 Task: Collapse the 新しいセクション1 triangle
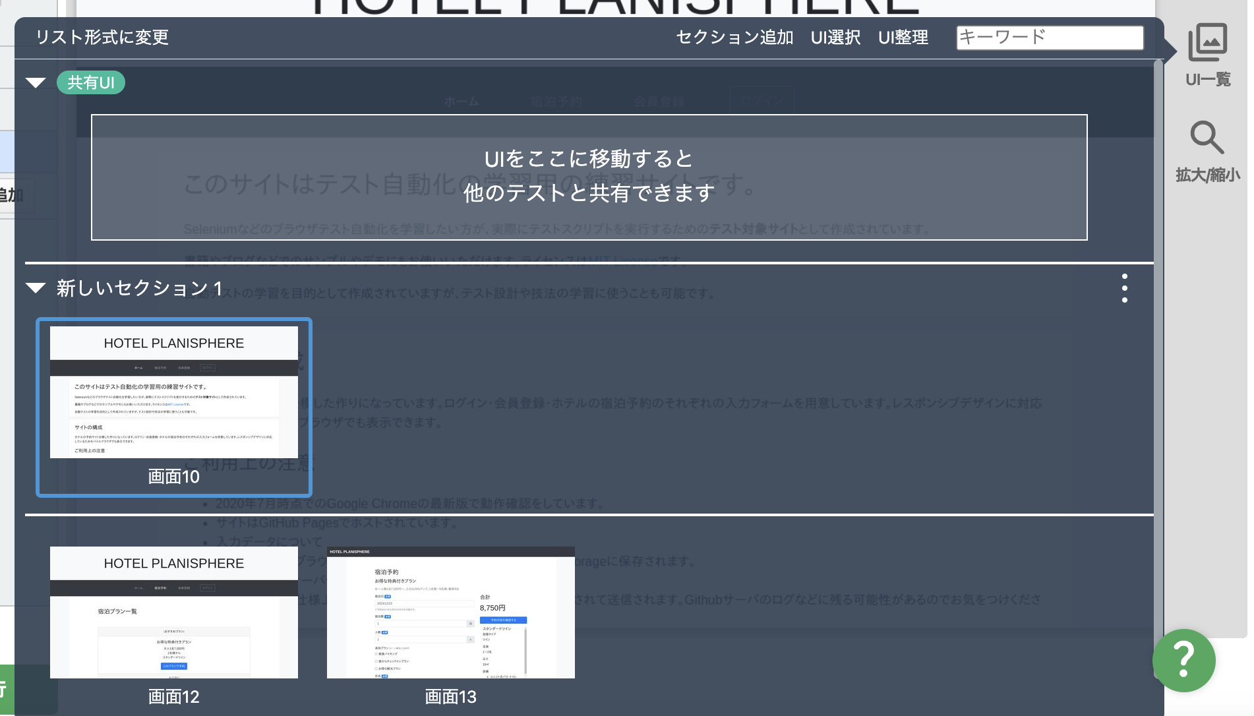36,287
